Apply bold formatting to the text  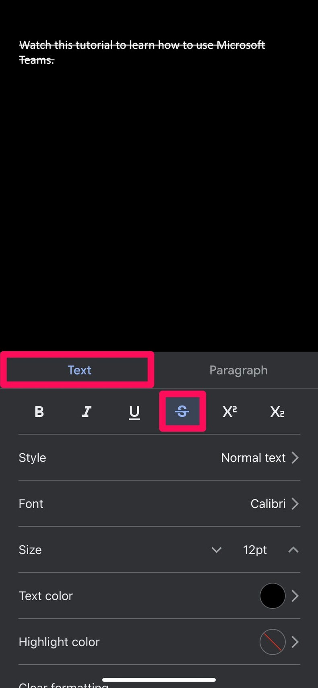39,411
